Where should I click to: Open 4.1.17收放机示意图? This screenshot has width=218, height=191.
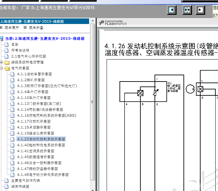pos(34,121)
